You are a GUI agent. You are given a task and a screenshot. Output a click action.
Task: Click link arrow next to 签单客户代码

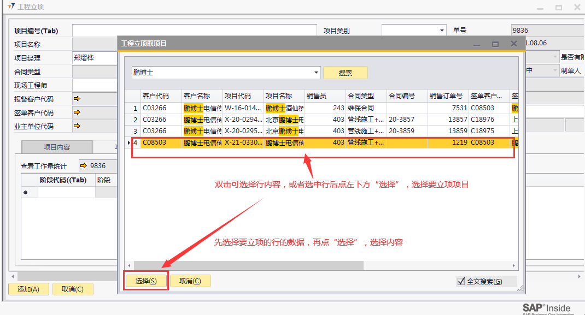(x=77, y=112)
